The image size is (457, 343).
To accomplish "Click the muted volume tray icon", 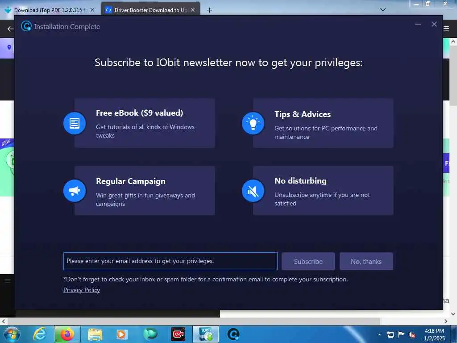I will click(x=412, y=335).
